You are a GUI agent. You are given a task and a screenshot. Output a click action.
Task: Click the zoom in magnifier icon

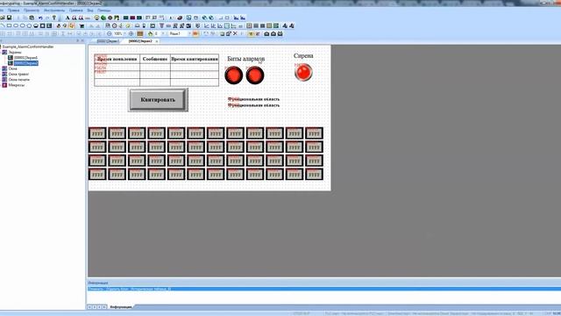pos(131,33)
